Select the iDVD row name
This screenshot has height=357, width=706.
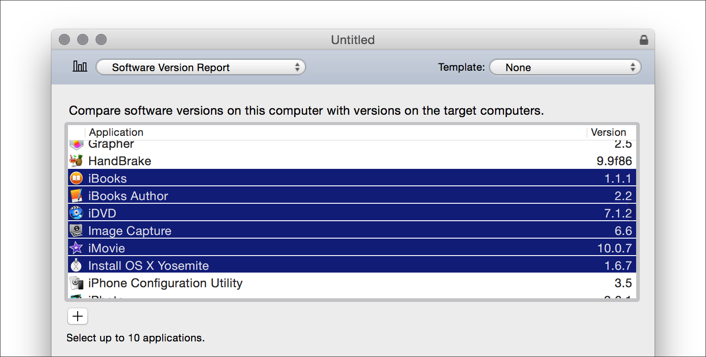102,213
